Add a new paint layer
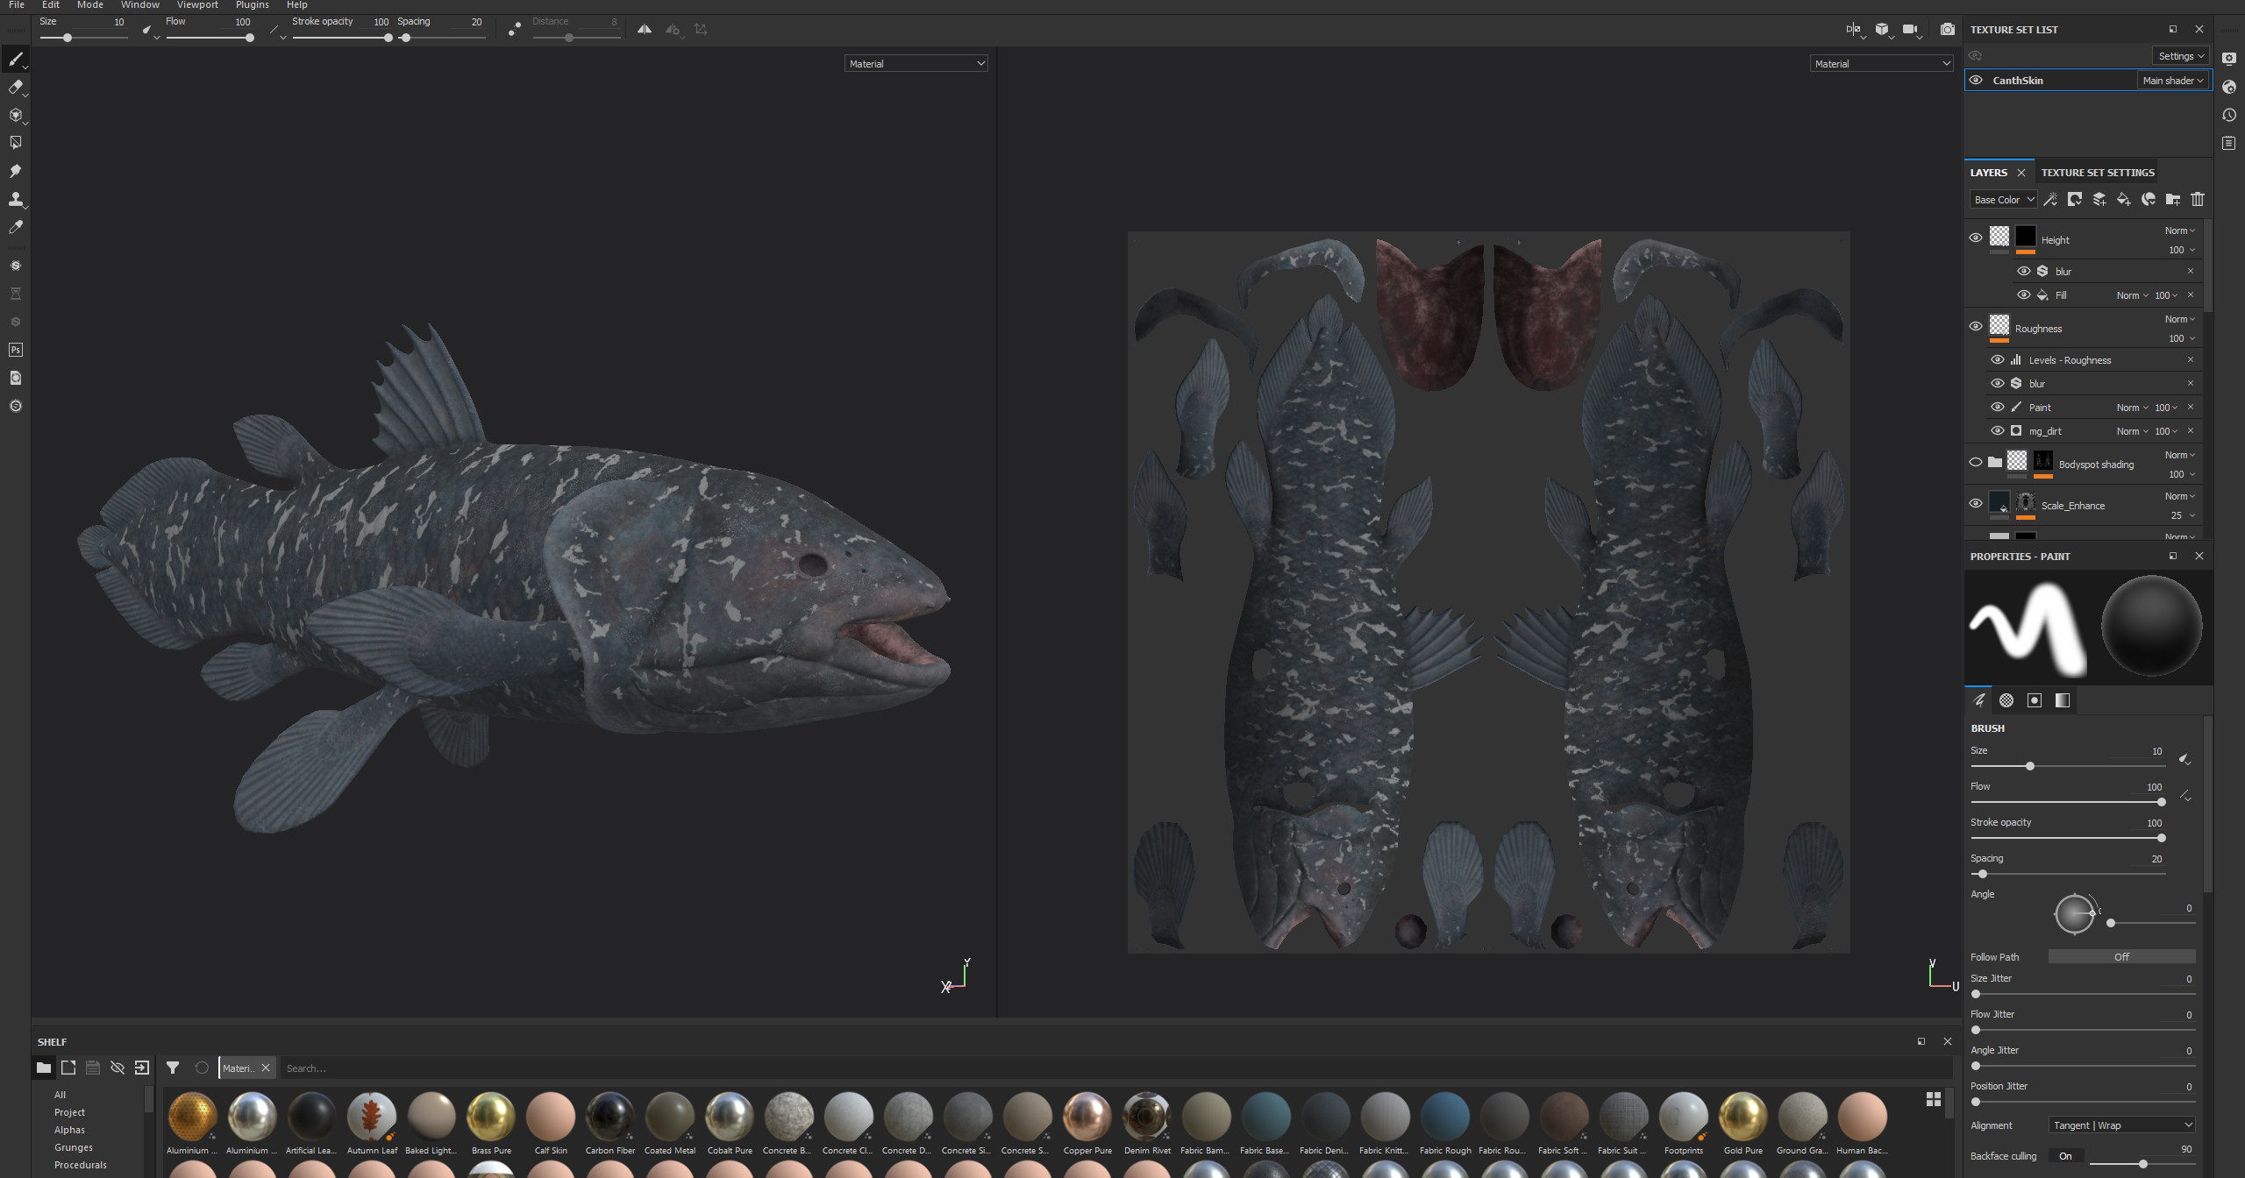Image resolution: width=2245 pixels, height=1178 pixels. click(2099, 200)
